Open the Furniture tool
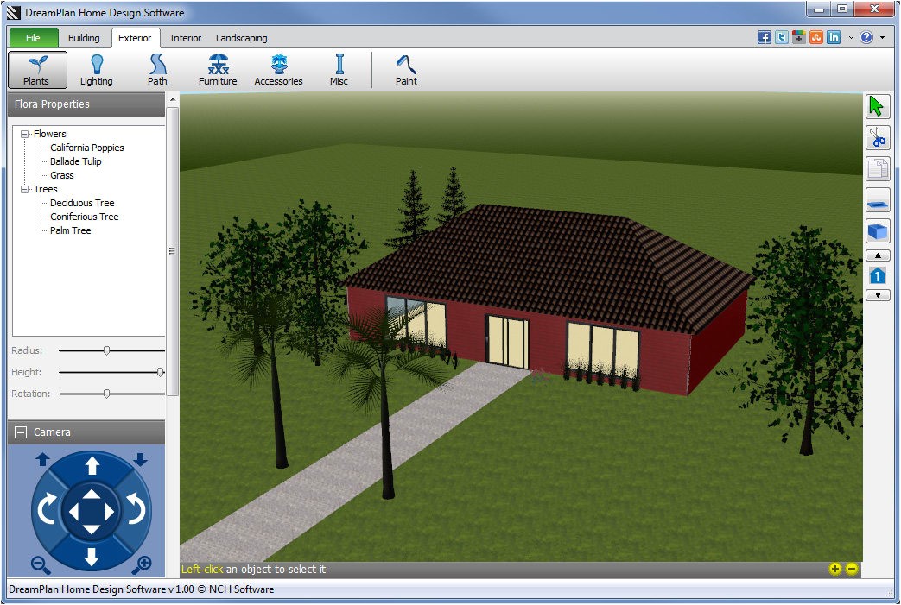The image size is (901, 605). [218, 70]
